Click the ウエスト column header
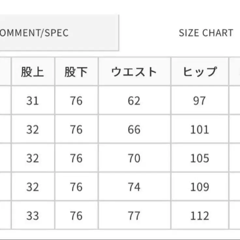Screen dimensions: 240x240 (134, 72)
